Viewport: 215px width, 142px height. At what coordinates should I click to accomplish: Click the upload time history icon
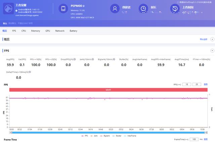tap(175, 8)
